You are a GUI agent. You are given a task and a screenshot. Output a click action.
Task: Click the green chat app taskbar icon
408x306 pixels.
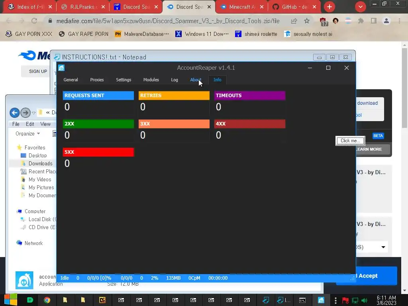pos(30,300)
